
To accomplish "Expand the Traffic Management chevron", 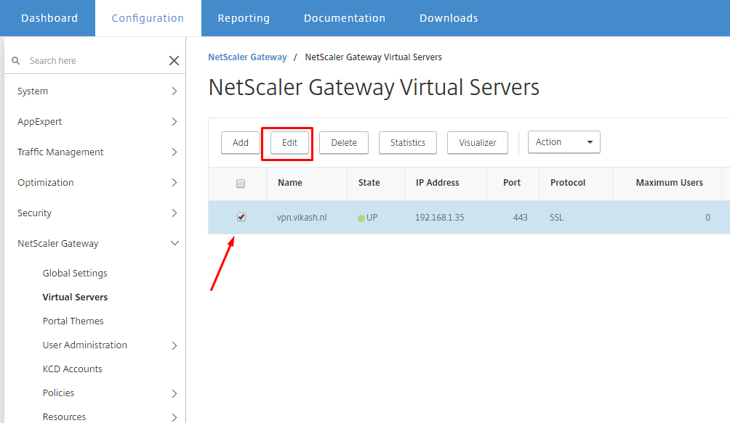I will (x=174, y=152).
